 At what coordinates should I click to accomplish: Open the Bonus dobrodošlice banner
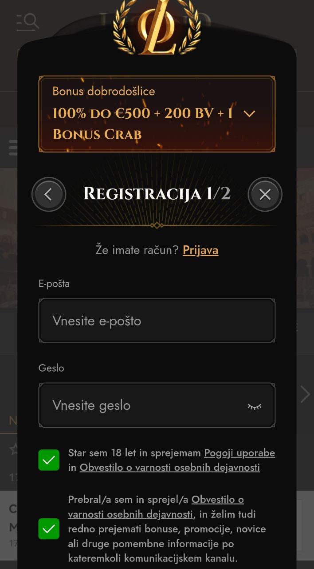tap(157, 114)
